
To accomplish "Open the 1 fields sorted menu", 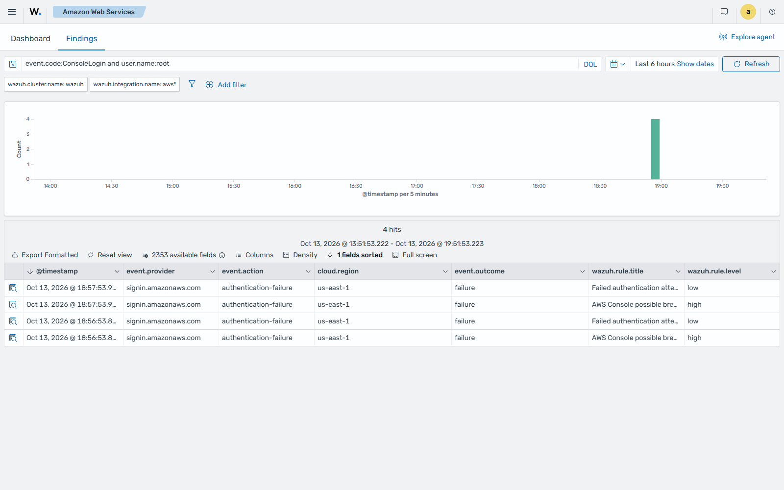I will pos(355,255).
